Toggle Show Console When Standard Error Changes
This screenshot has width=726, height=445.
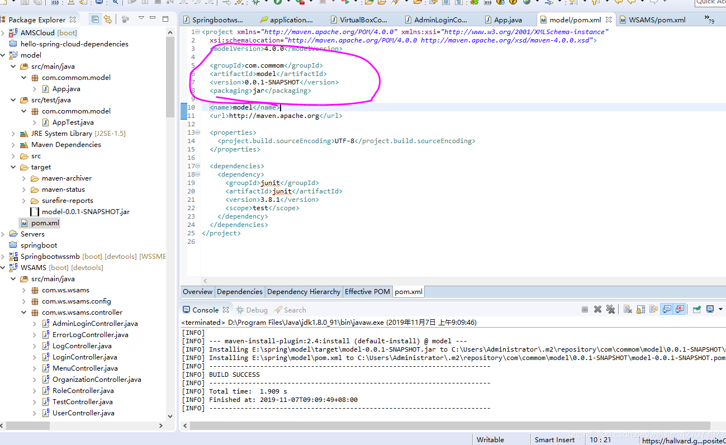pyautogui.click(x=680, y=309)
